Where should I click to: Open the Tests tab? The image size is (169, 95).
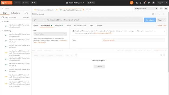click(x=91, y=25)
